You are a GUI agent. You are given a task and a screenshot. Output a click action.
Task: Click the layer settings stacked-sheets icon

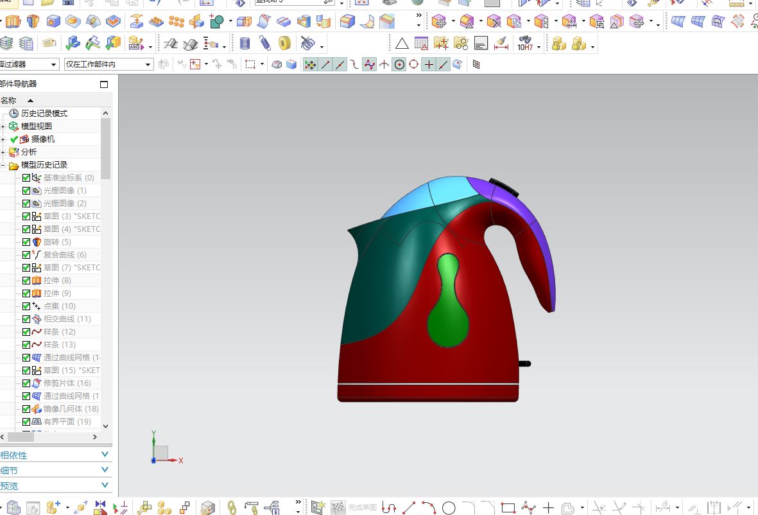point(6,44)
